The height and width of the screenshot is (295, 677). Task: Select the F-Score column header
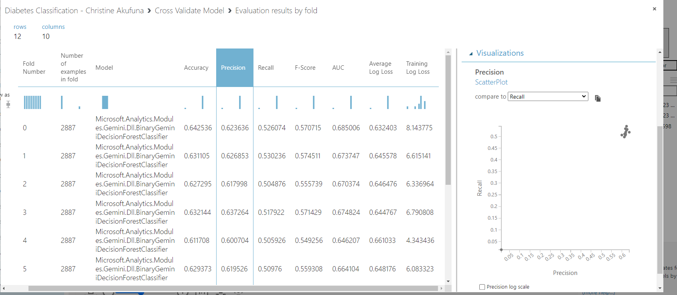(x=305, y=68)
